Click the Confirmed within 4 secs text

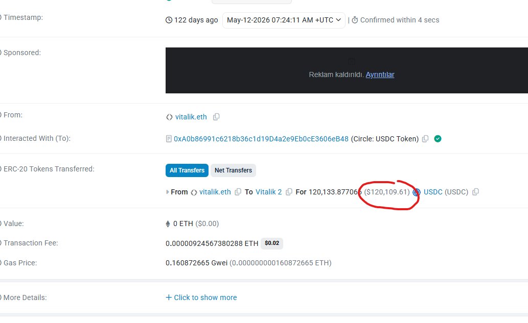pyautogui.click(x=400, y=20)
